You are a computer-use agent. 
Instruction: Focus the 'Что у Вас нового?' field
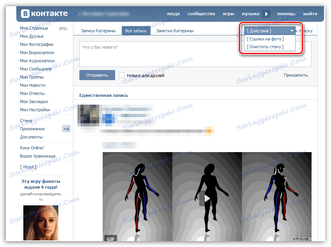[x=195, y=54]
